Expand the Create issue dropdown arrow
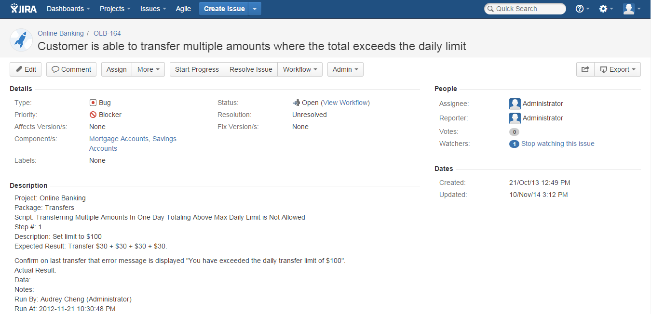The image size is (651, 314). click(255, 9)
